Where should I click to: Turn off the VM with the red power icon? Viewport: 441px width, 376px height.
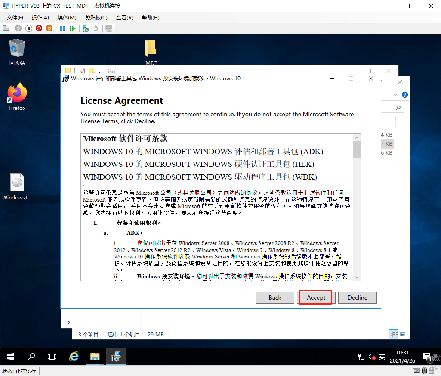(x=38, y=28)
